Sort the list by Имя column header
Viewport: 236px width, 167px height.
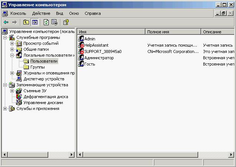click(x=111, y=32)
